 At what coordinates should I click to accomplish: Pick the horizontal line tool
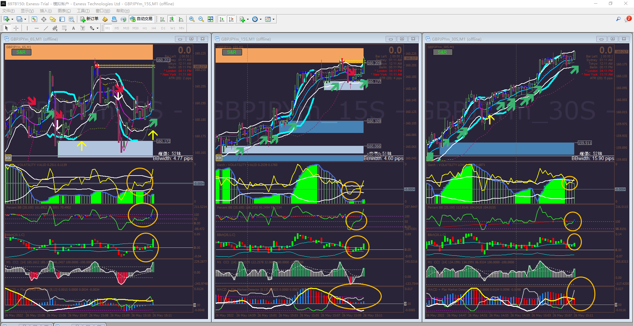click(36, 28)
